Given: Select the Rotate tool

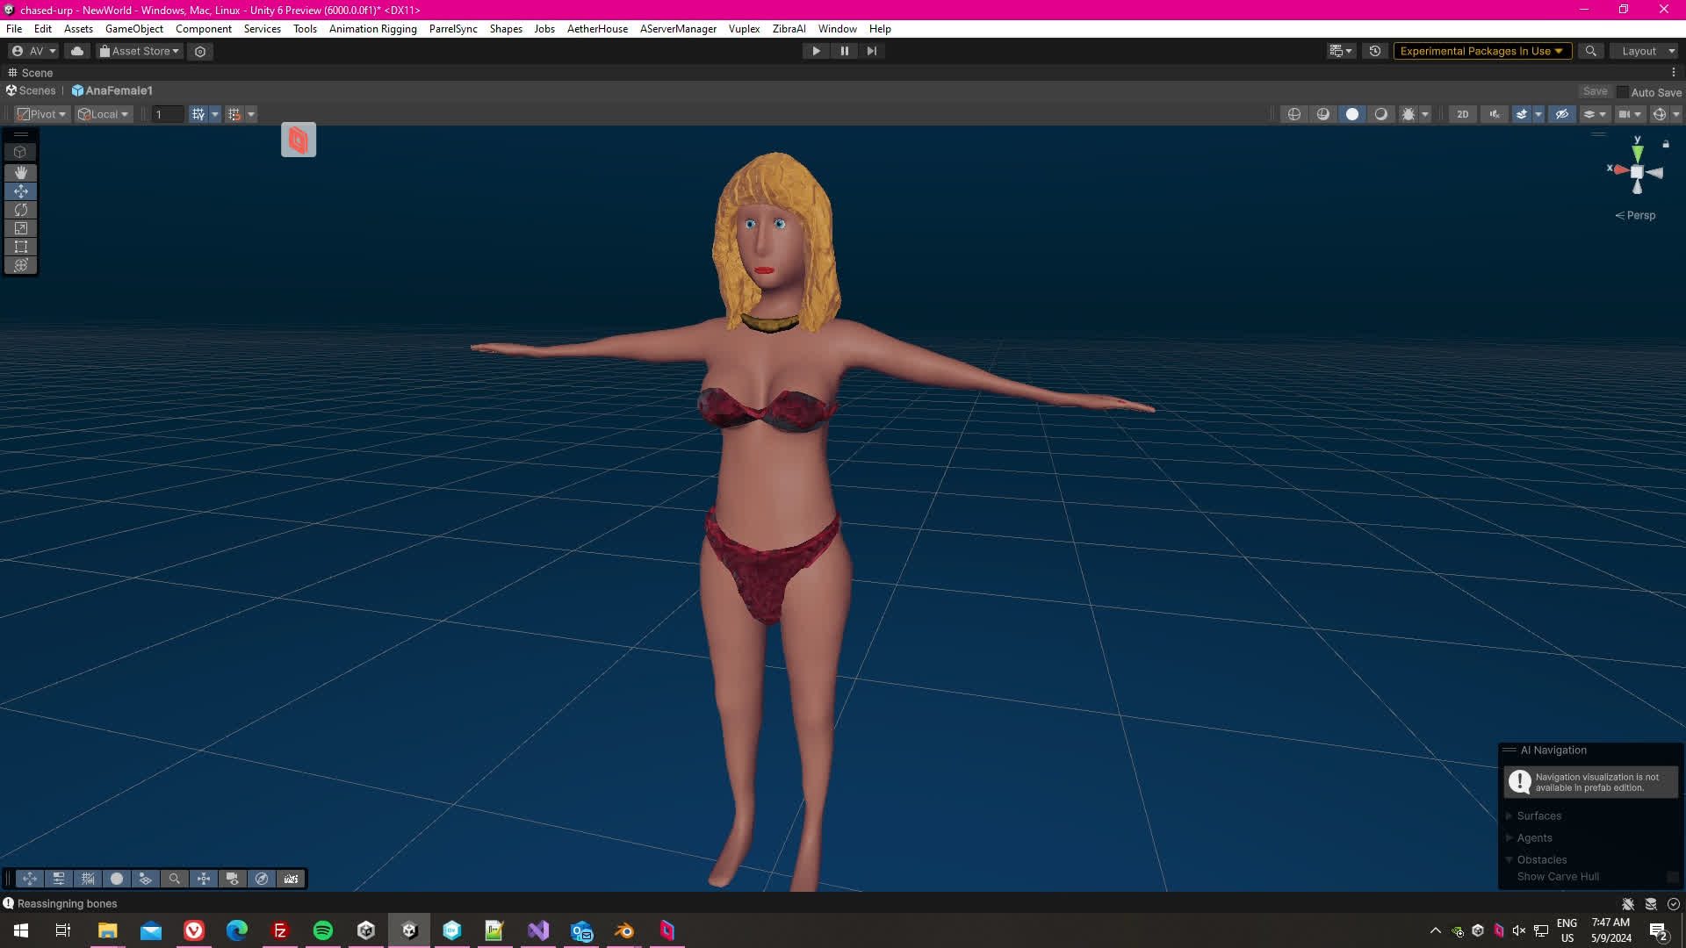Looking at the screenshot, I should pyautogui.click(x=20, y=210).
